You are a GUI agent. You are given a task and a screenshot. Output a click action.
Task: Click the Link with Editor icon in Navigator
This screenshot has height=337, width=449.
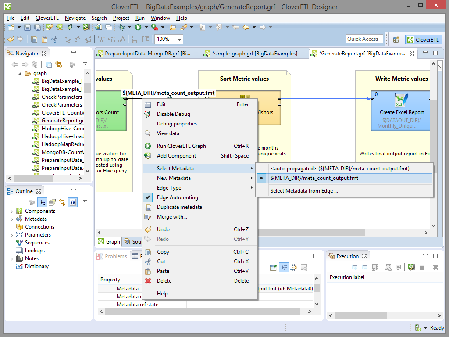pyautogui.click(x=58, y=65)
